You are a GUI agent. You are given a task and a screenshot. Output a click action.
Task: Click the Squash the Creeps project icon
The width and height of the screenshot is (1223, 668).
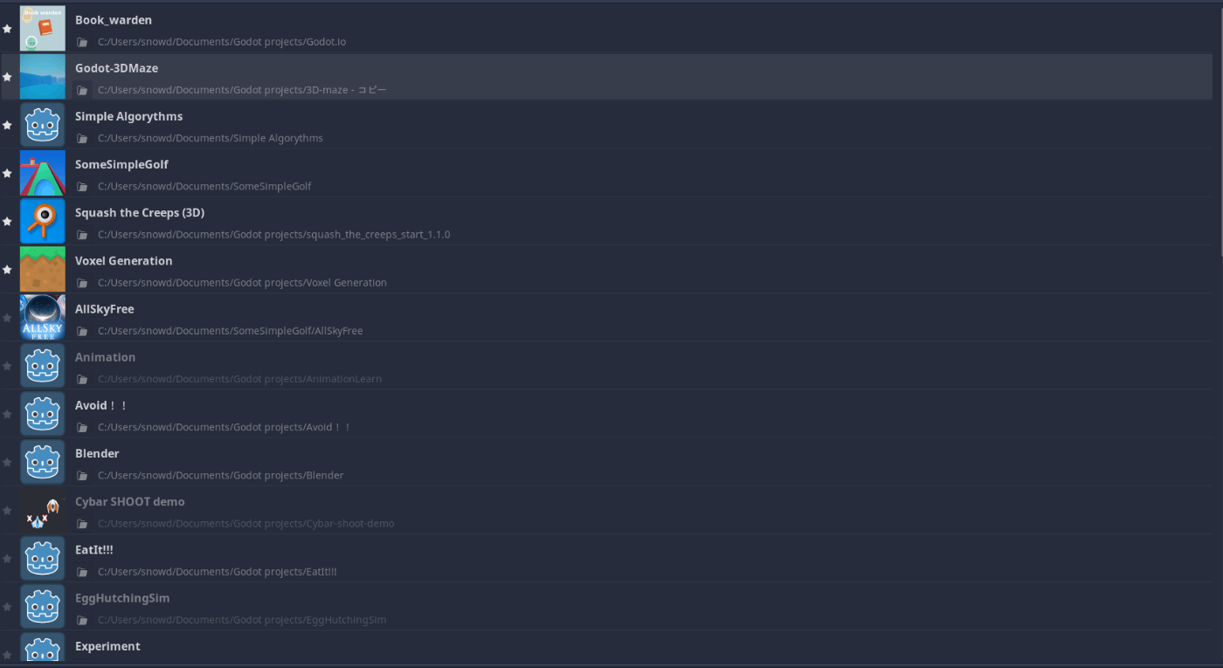point(43,221)
